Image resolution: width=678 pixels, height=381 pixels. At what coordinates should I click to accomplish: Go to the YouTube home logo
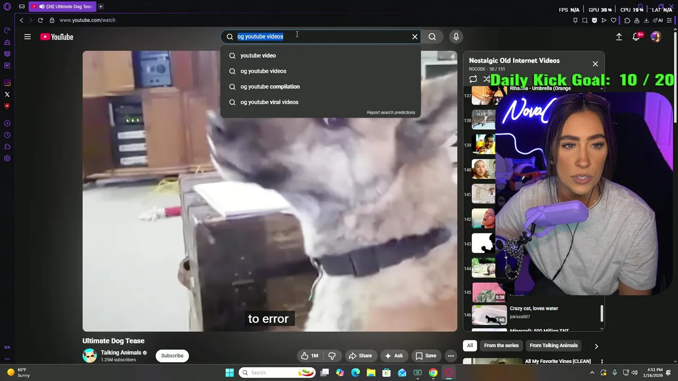57,37
